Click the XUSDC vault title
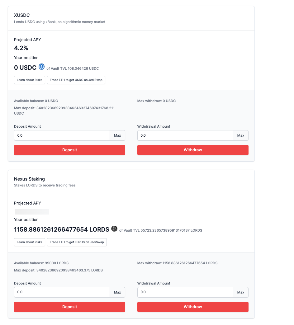Image resolution: width=294 pixels, height=325 pixels. pos(22,15)
